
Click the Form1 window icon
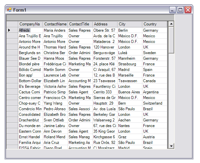(9, 10)
